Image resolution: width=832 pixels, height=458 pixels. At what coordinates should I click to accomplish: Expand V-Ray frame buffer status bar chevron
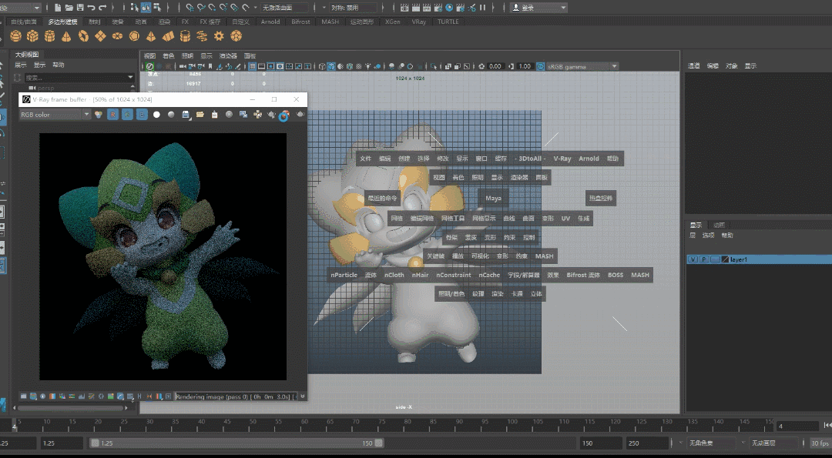(303, 396)
